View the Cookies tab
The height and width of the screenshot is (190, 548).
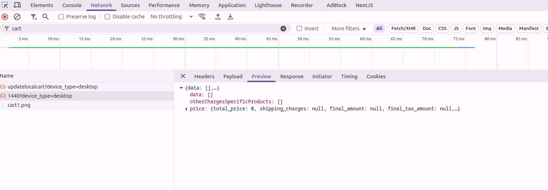(x=376, y=76)
